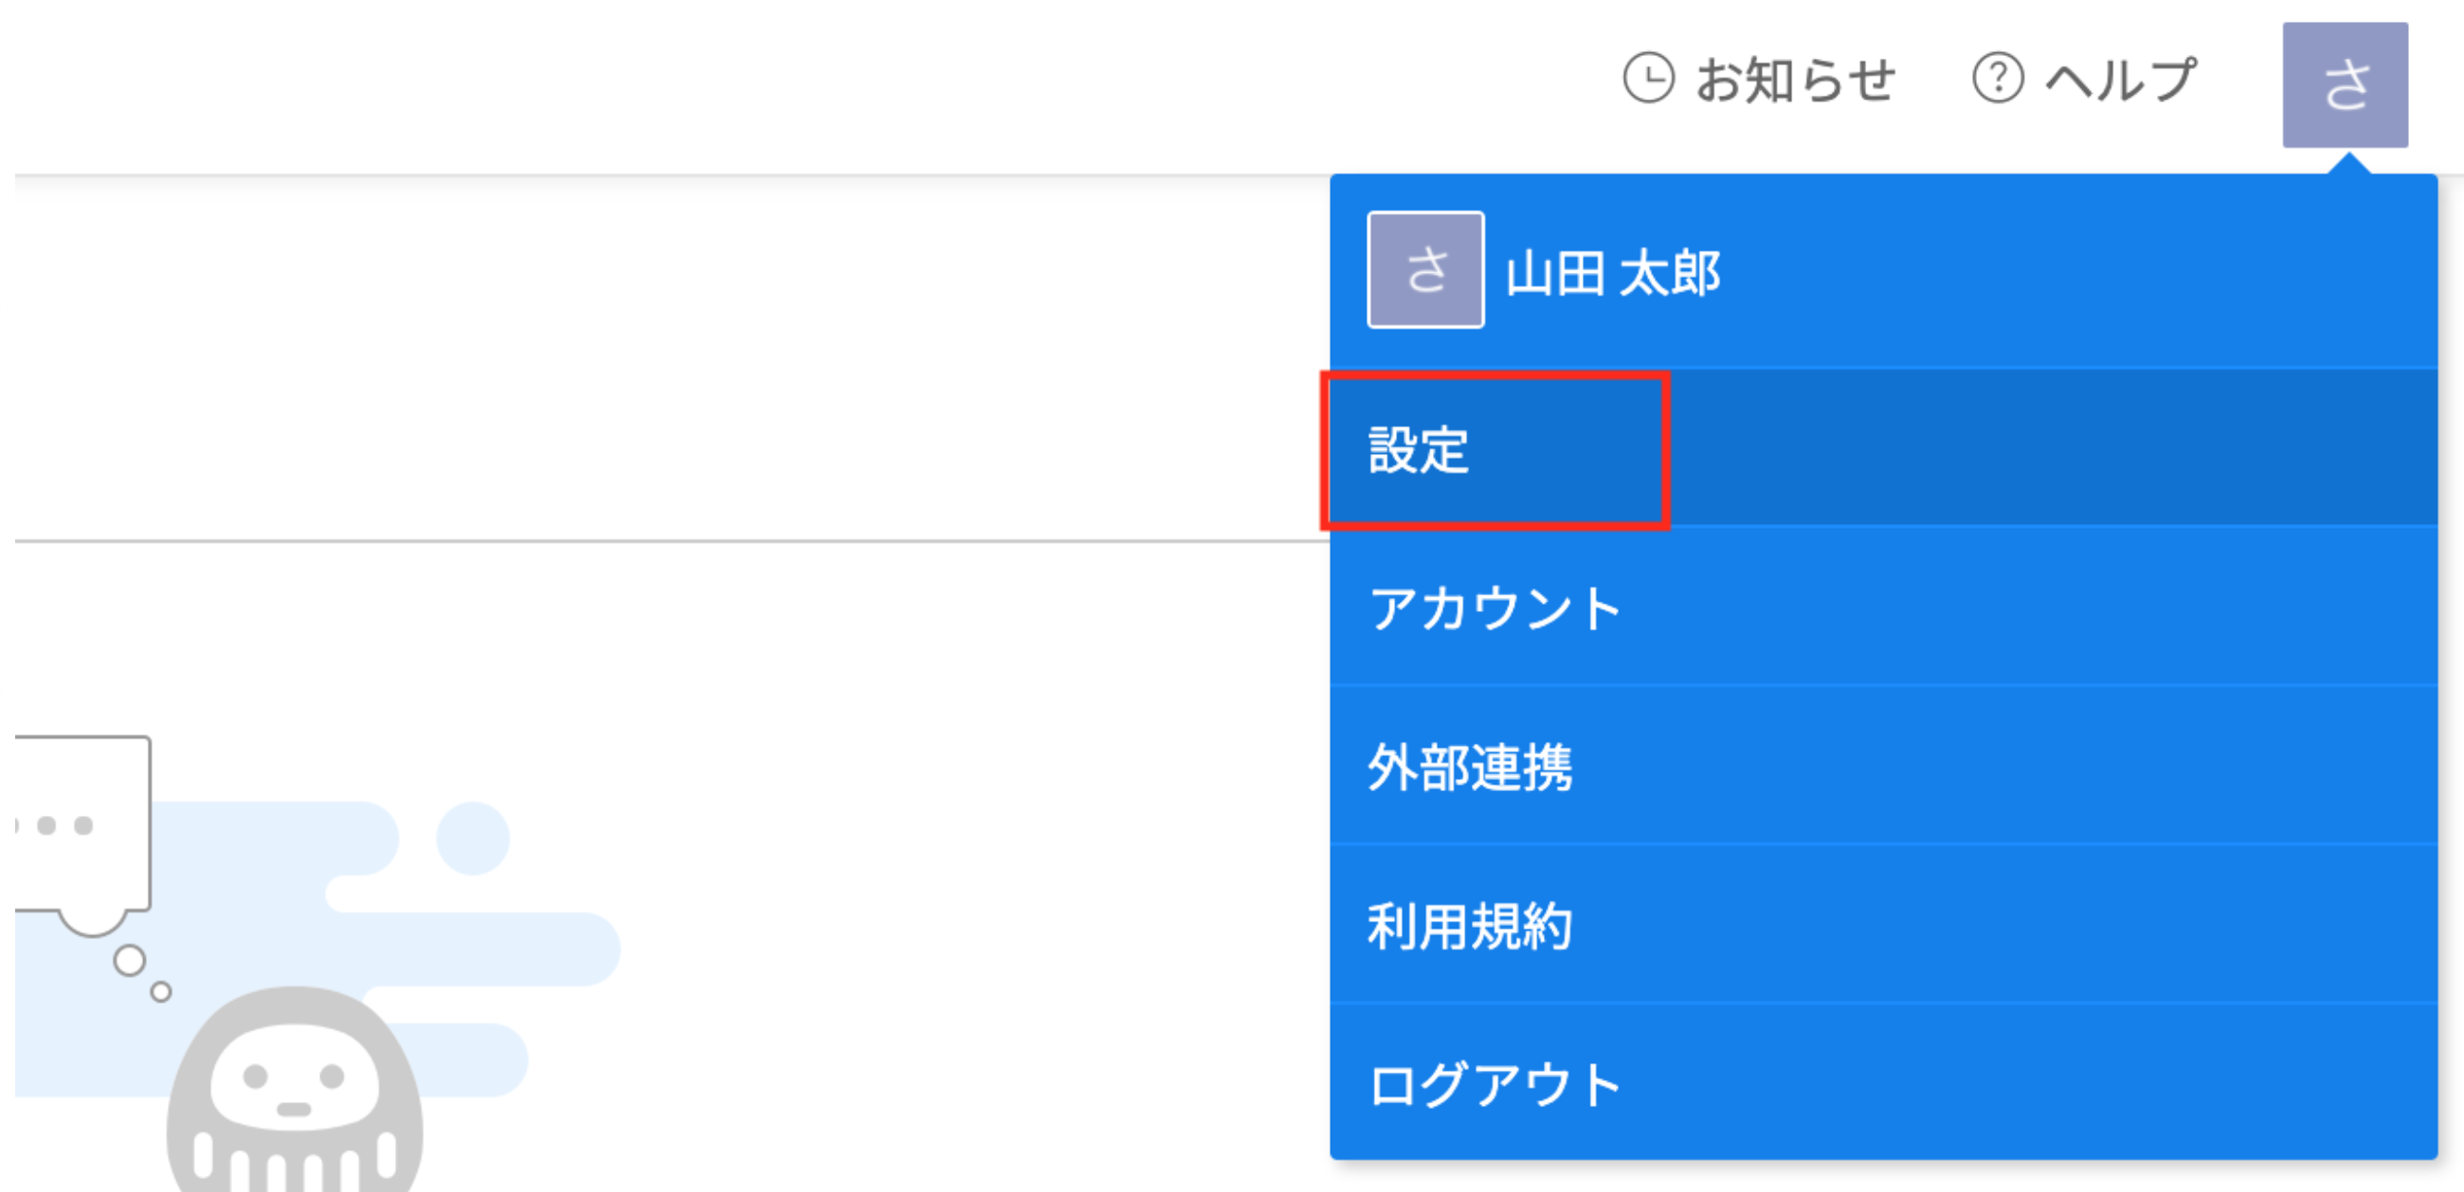Collapse the avatar dropdown by clicking さ again

click(x=2346, y=85)
